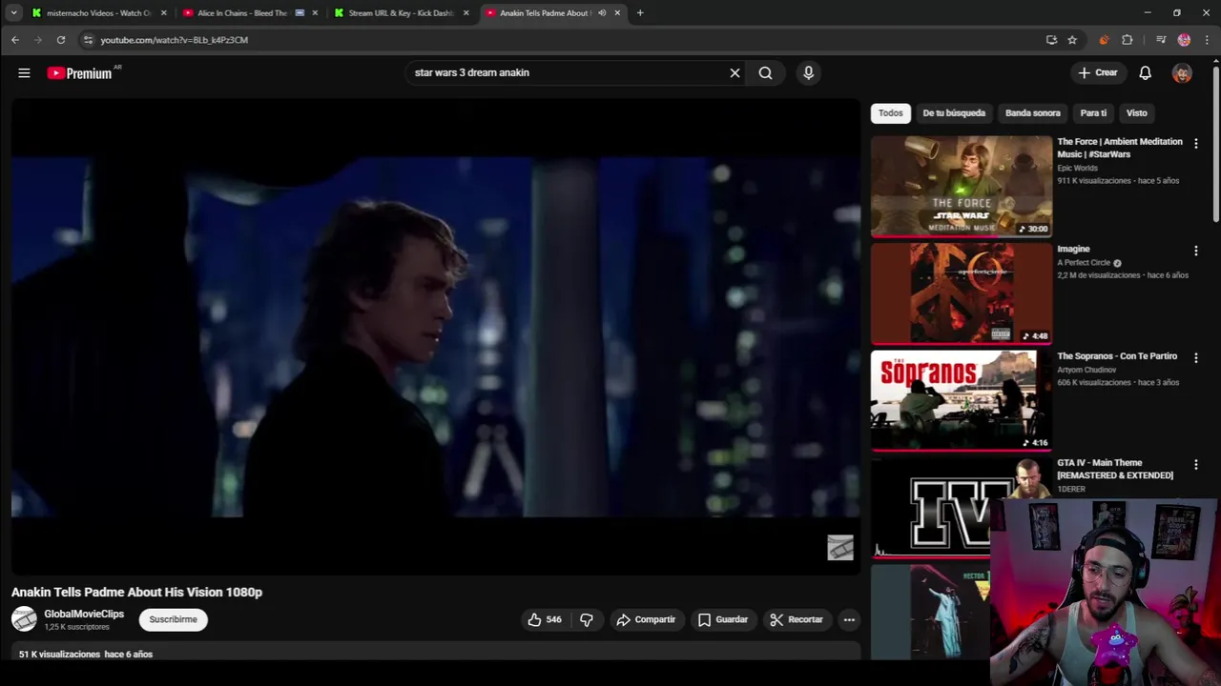Open the YouTube guide hamburger menu
The height and width of the screenshot is (686, 1221).
pyautogui.click(x=24, y=72)
